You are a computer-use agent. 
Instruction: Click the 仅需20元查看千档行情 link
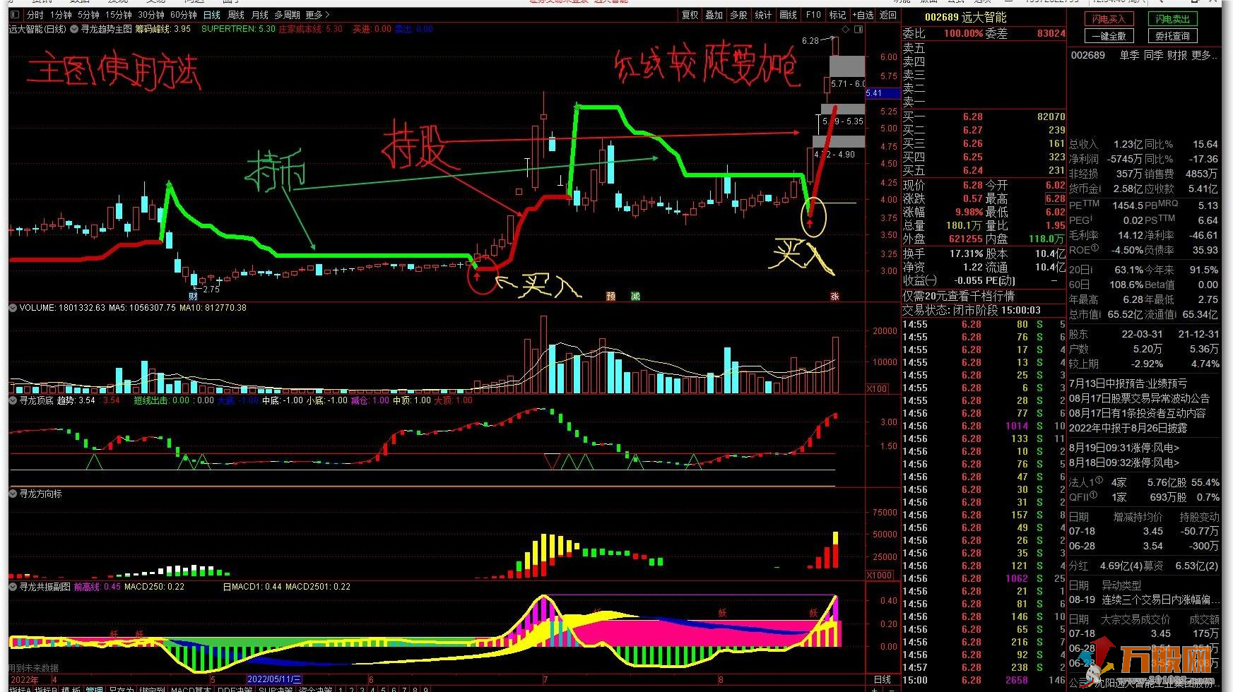point(958,296)
